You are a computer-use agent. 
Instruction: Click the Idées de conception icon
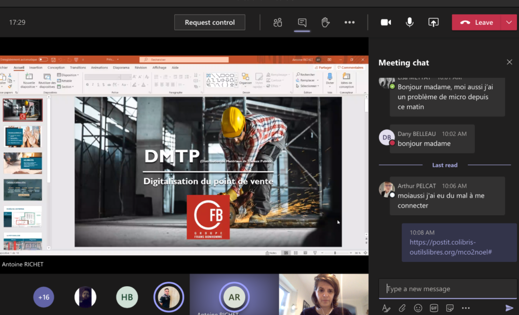(x=346, y=76)
